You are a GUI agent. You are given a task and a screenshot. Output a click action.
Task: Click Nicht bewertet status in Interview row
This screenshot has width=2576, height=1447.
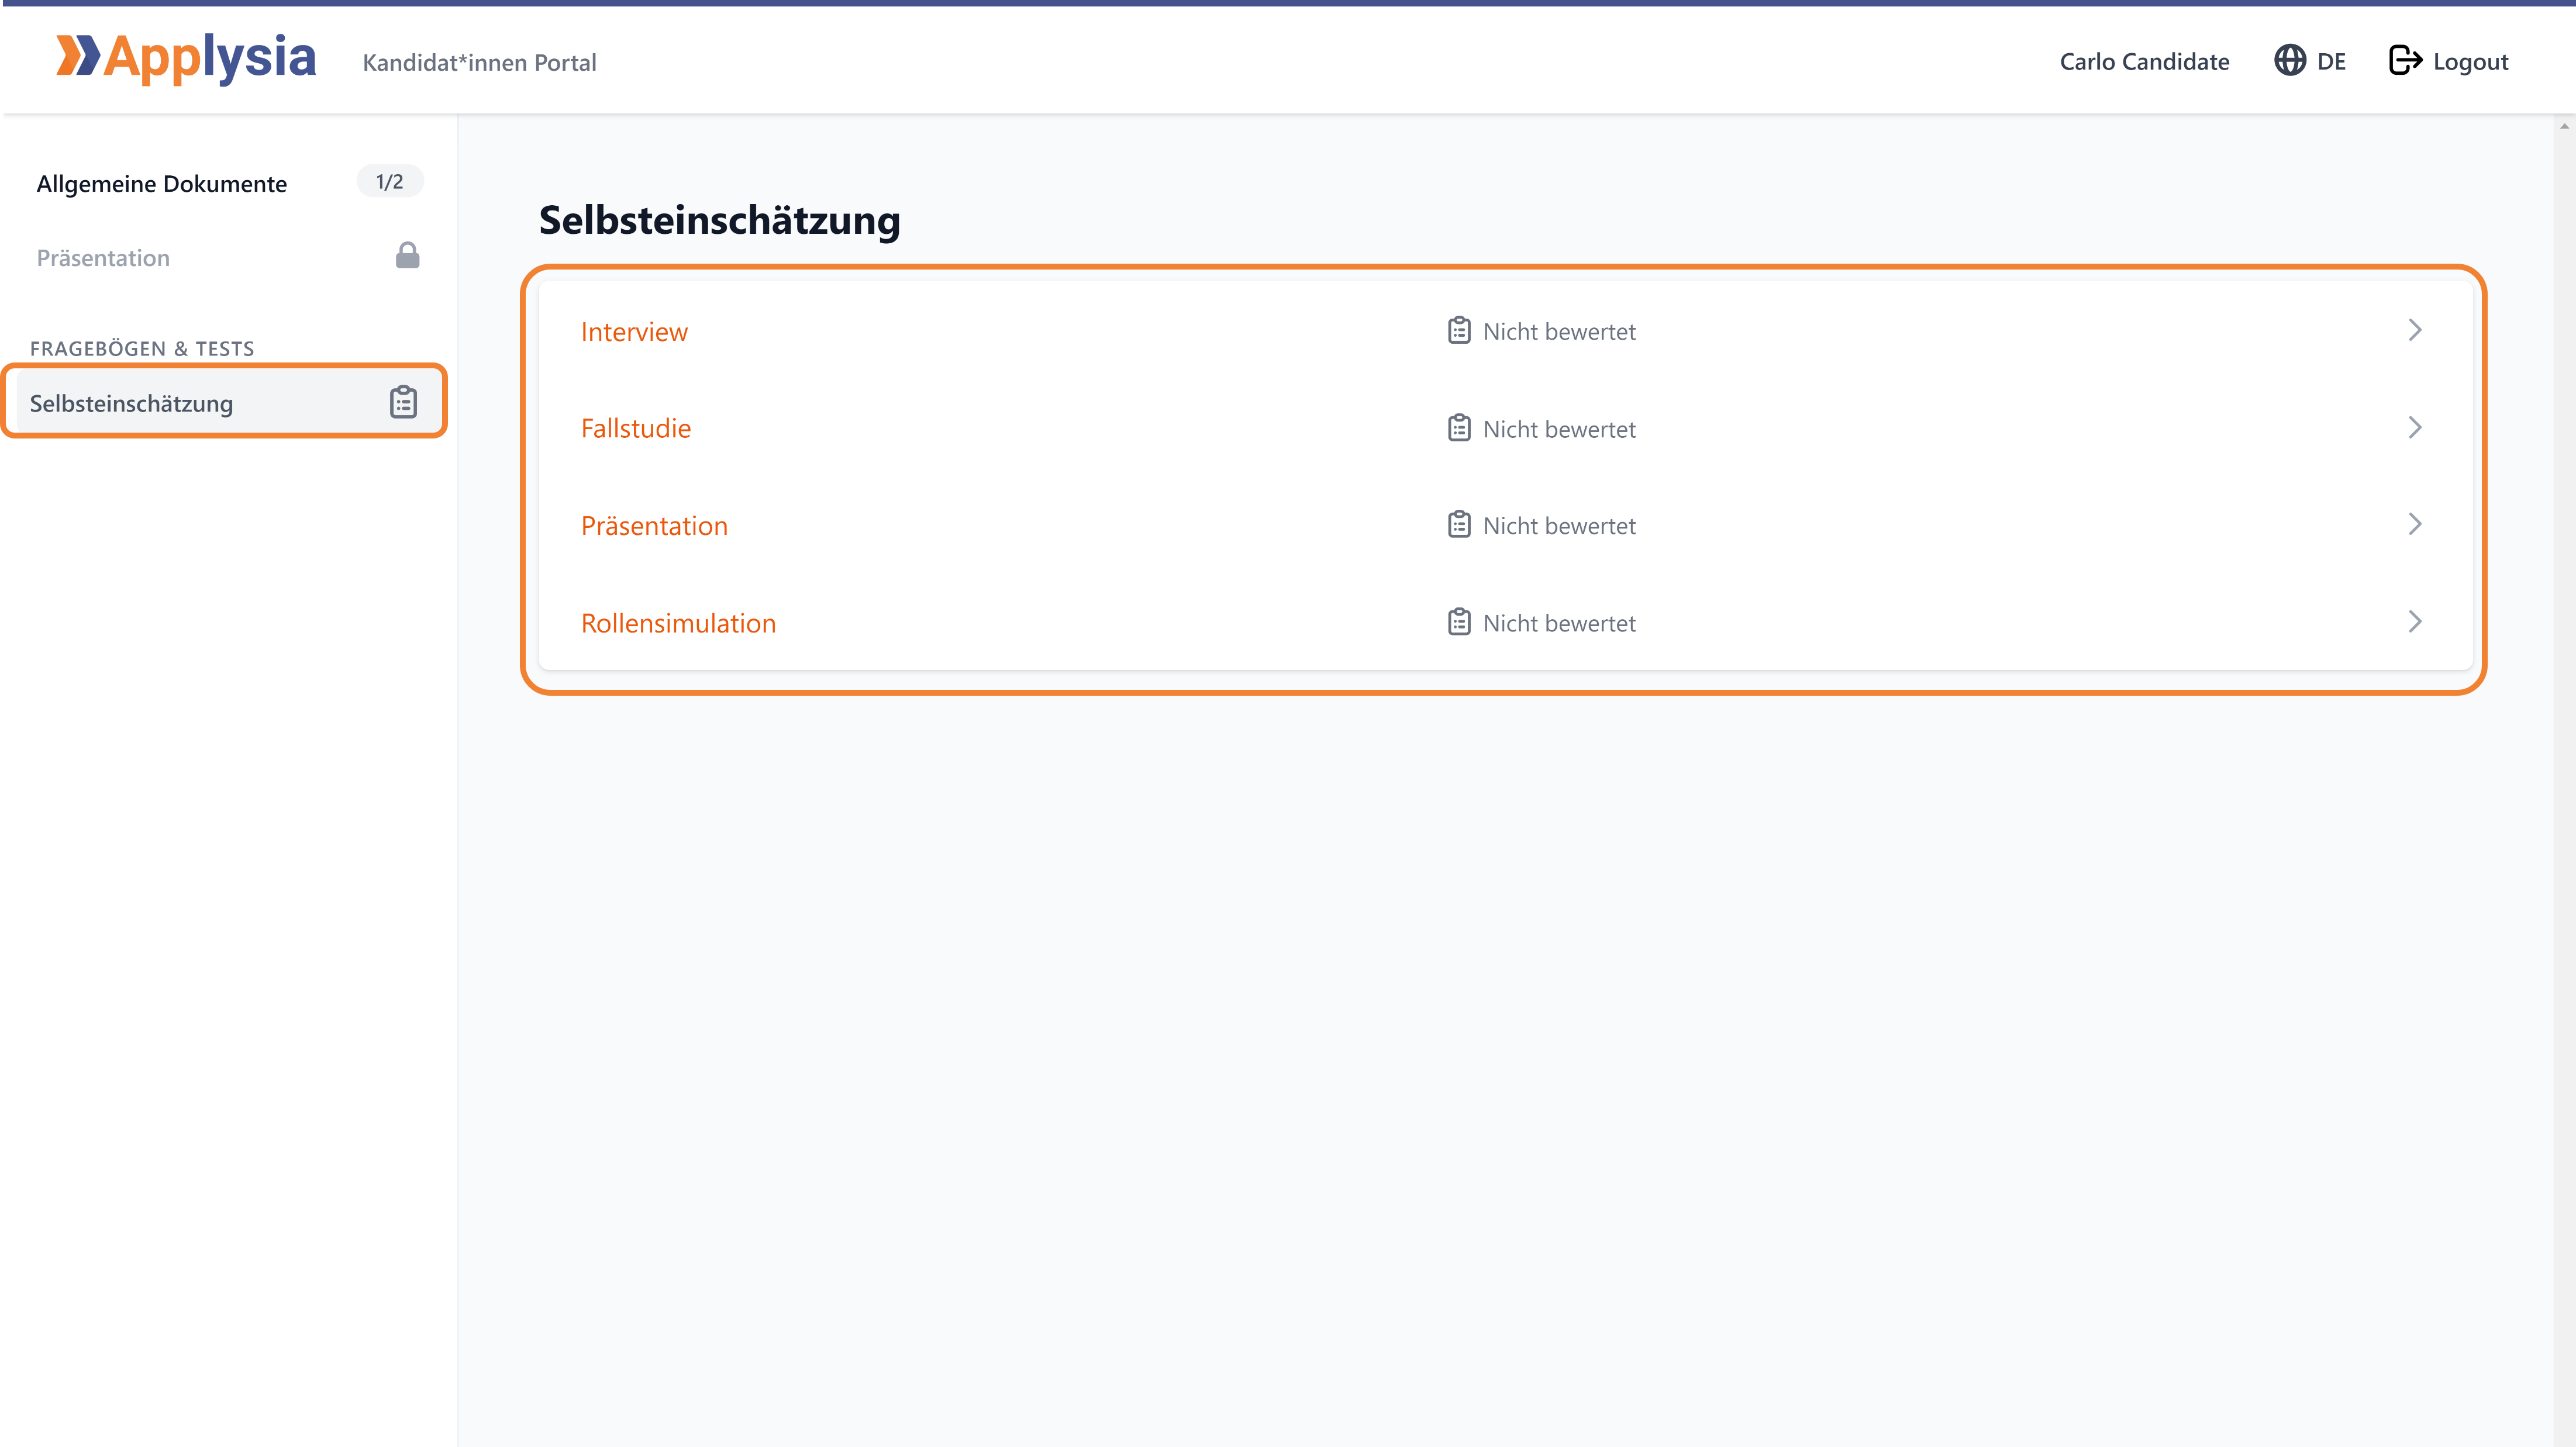pos(1559,331)
